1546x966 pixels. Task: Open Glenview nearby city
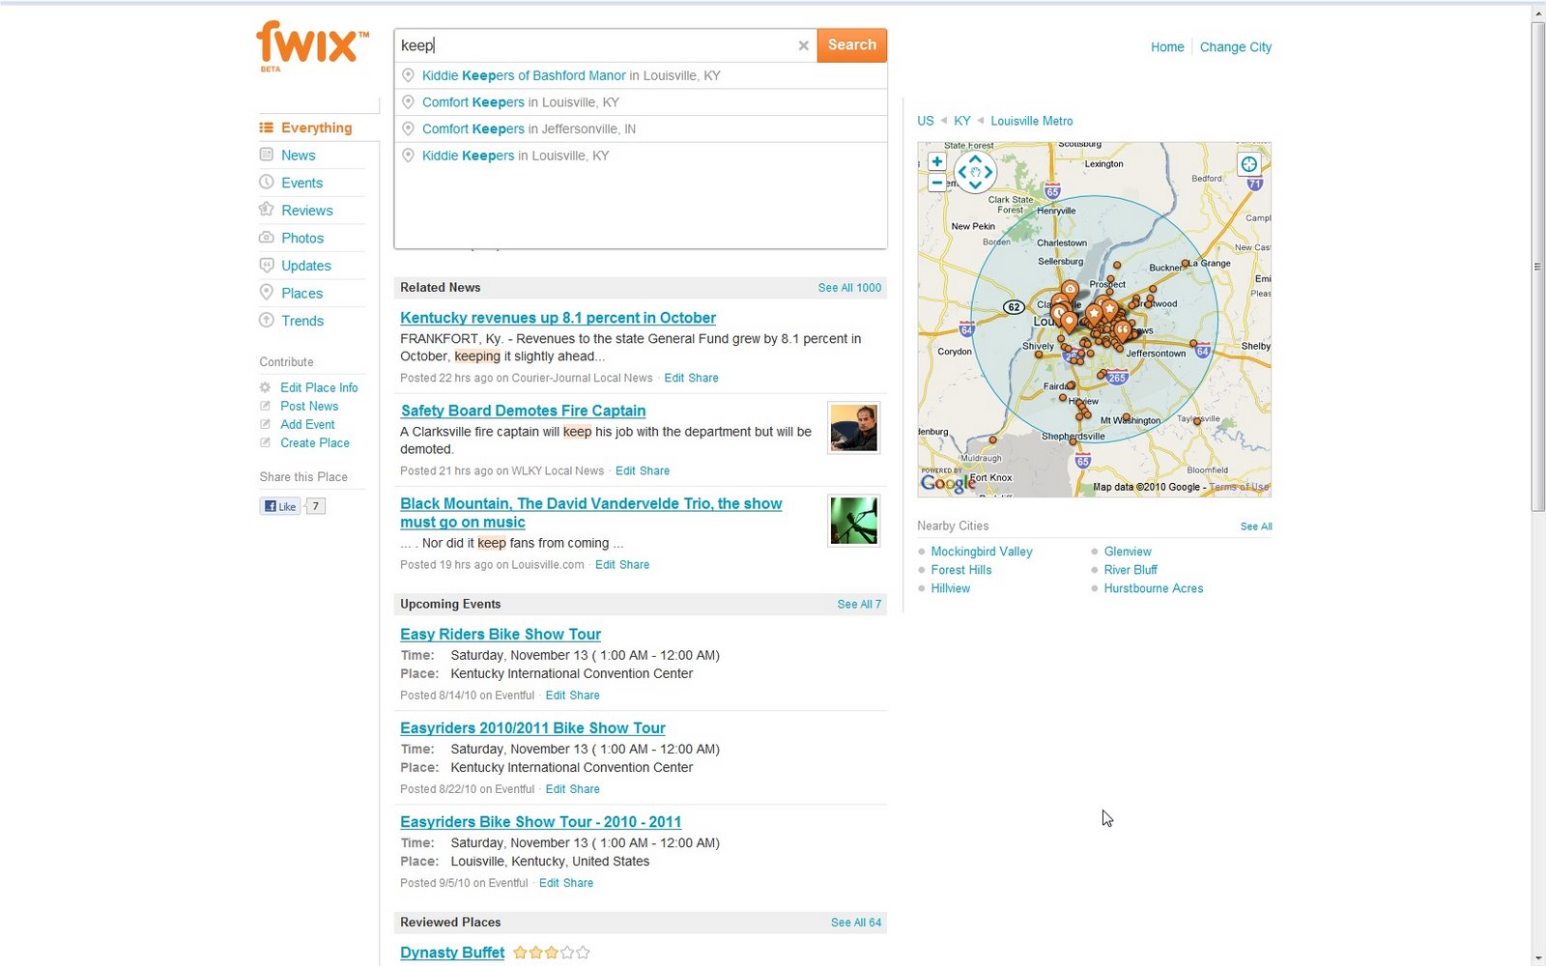click(x=1128, y=552)
